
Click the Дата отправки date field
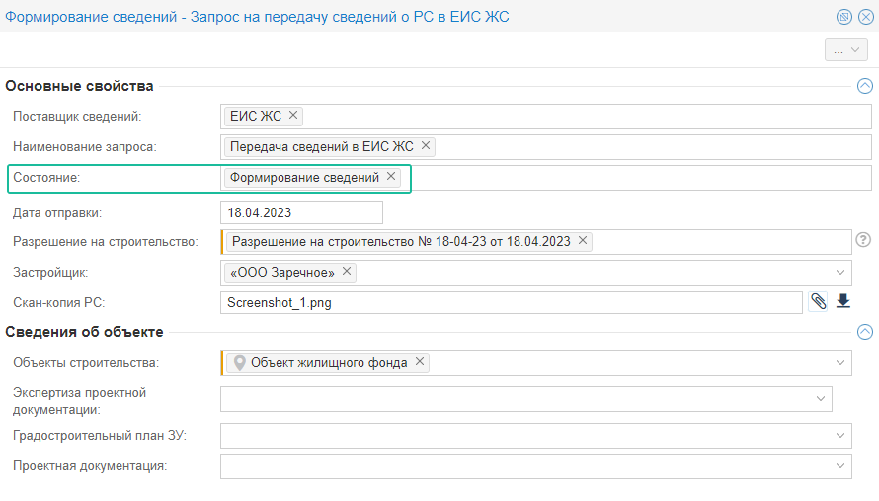pos(300,212)
